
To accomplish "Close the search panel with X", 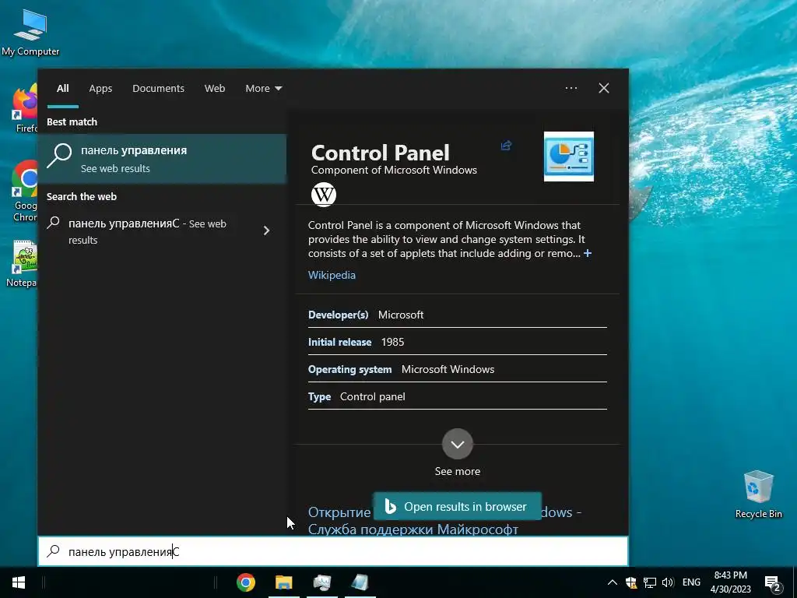I will pyautogui.click(x=604, y=88).
